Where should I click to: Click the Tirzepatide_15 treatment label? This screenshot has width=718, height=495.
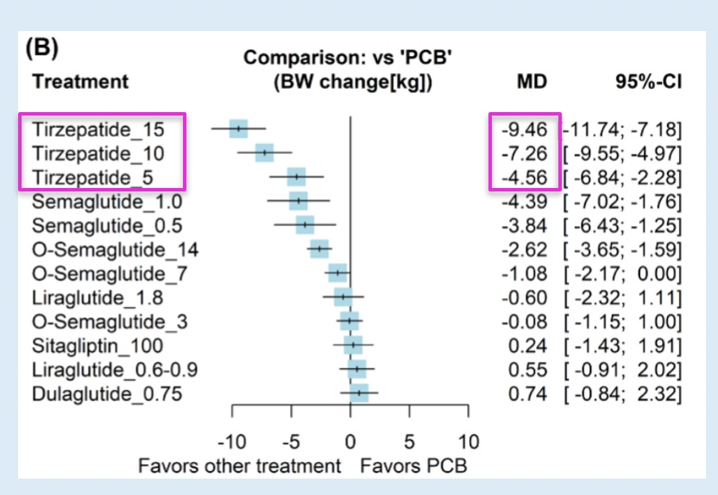click(97, 129)
